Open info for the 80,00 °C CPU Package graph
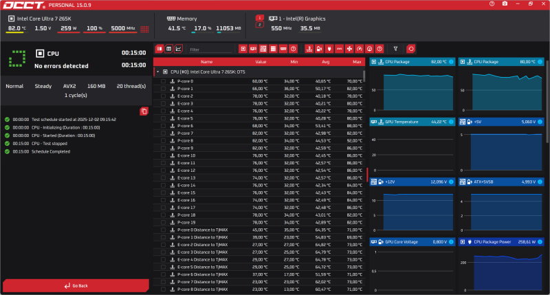The image size is (550, 295). click(540, 62)
